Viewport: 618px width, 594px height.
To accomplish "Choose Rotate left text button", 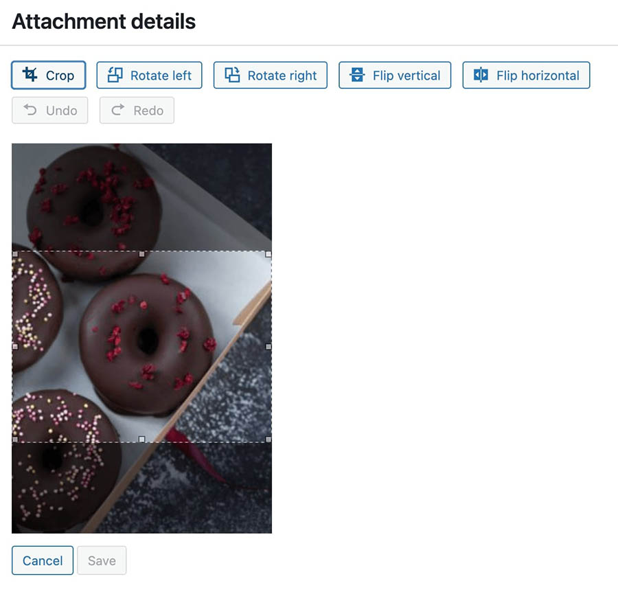I will [150, 75].
